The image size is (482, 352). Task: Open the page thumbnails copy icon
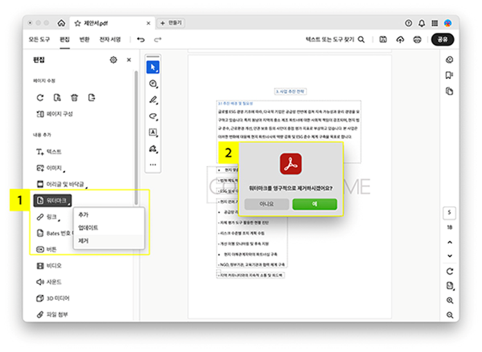coord(449,91)
